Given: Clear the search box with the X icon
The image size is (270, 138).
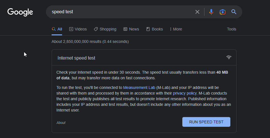Looking at the screenshot, I should [x=197, y=12].
